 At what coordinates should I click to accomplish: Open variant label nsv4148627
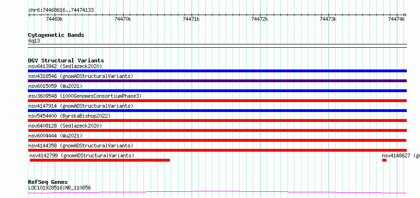click(396, 155)
